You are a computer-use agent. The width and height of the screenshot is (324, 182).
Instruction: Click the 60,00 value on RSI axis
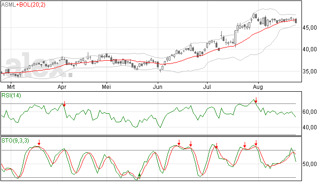pos(309,112)
